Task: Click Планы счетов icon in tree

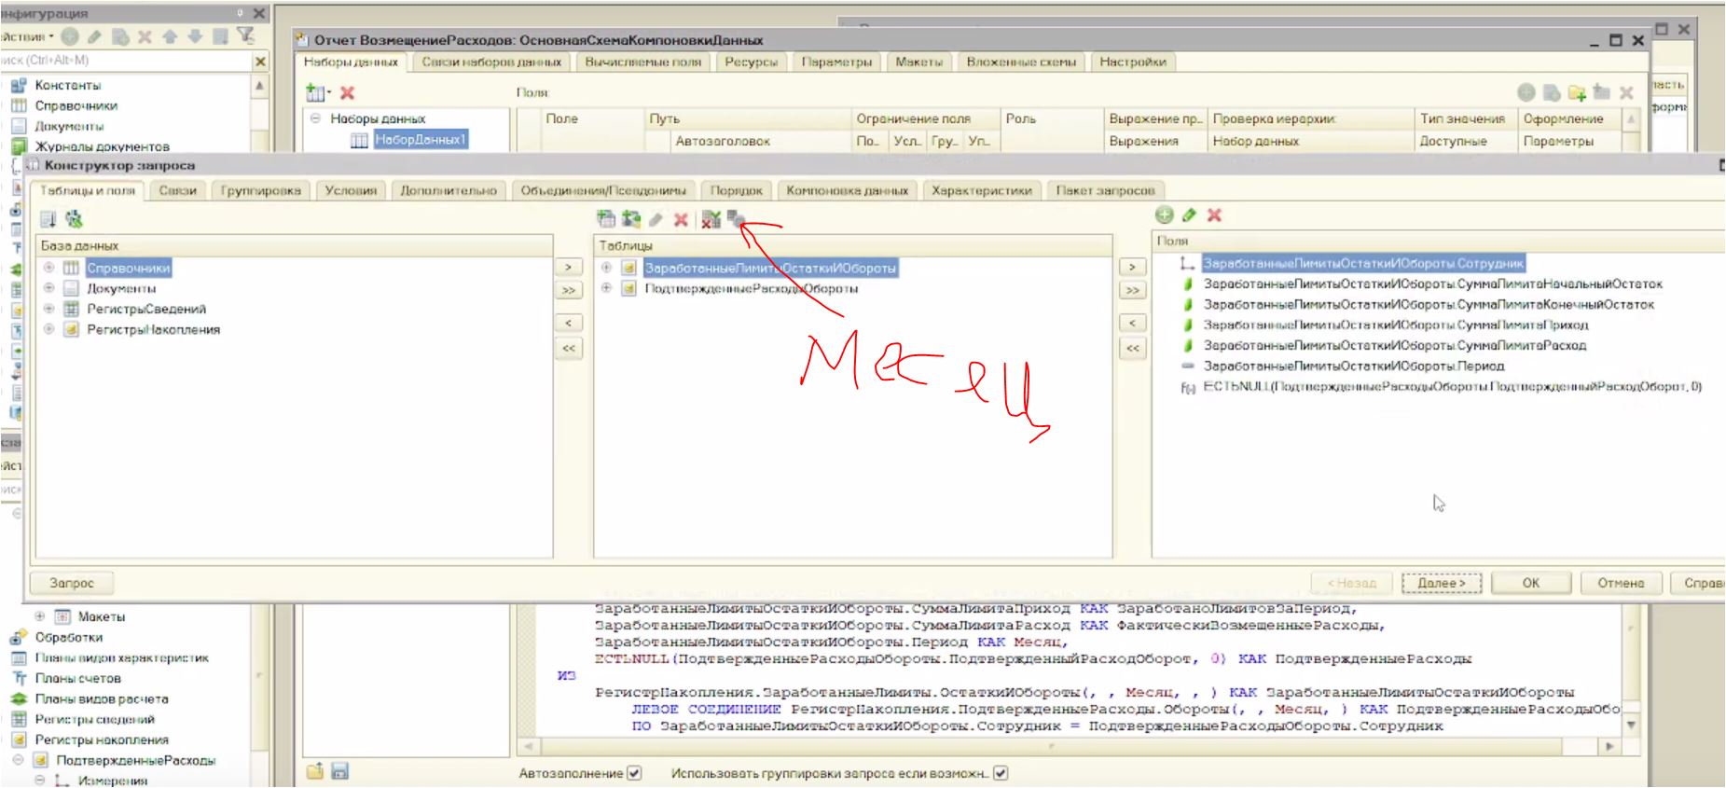Action: pos(19,679)
